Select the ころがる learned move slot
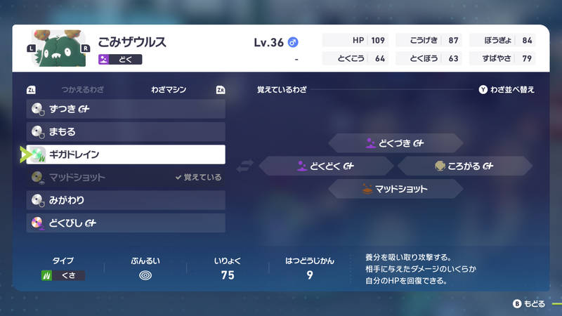Viewport: 562px width, 316px height. (464, 166)
